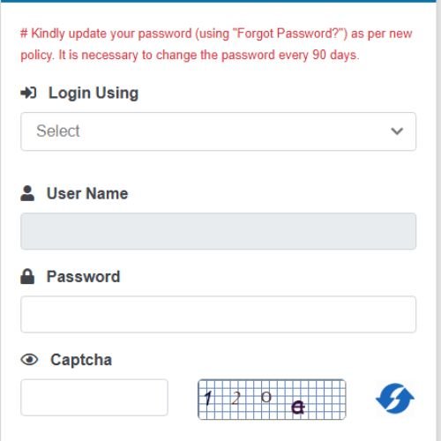The image size is (441, 441).
Task: Focus the Password input field
Action: (218, 314)
